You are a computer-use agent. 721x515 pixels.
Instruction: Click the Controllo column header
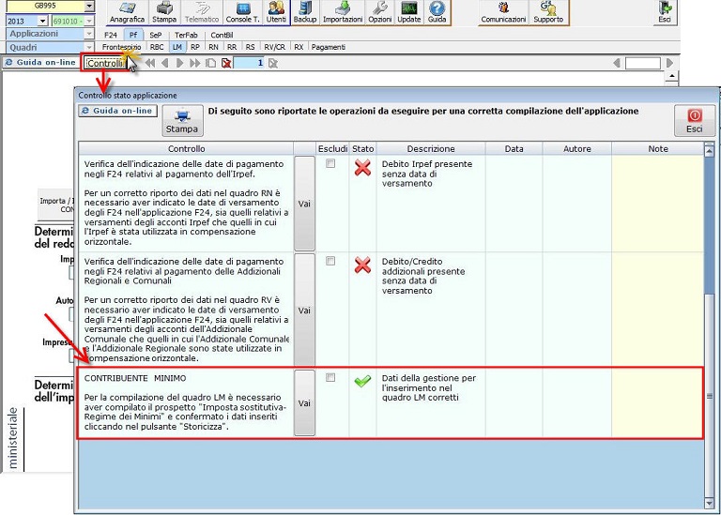(x=186, y=149)
